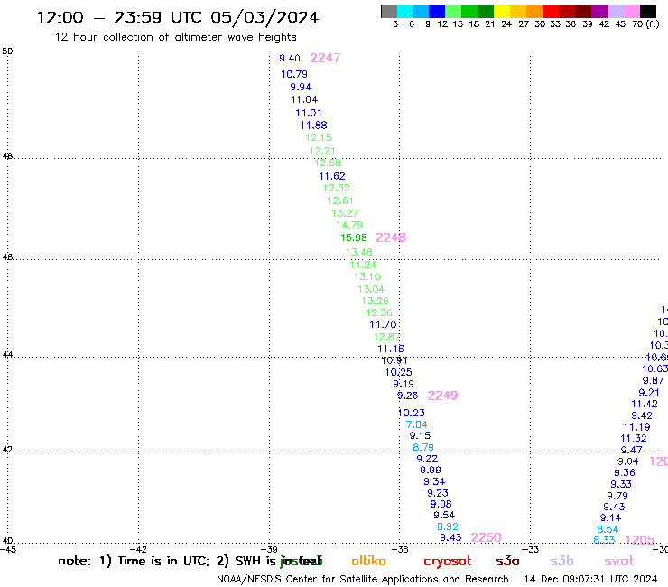Image resolution: width=668 pixels, height=587 pixels.
Task: Click the NOAA/NESDIS Center credit text
Action: tap(363, 580)
